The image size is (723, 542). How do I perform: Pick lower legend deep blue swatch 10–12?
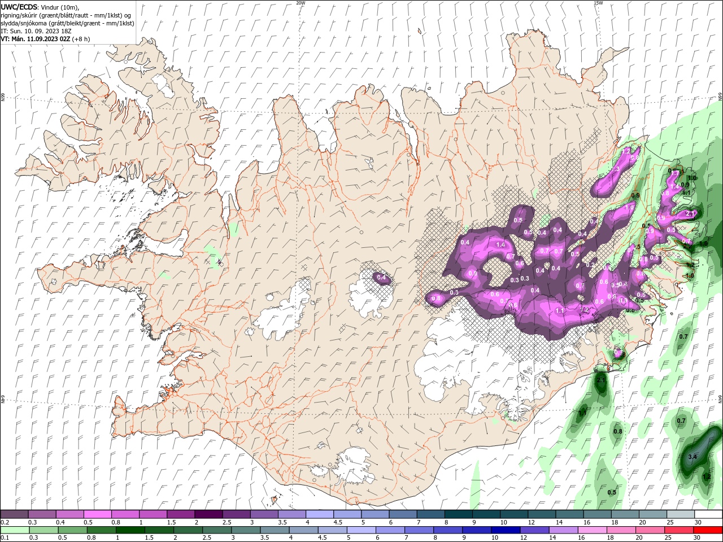point(506,530)
